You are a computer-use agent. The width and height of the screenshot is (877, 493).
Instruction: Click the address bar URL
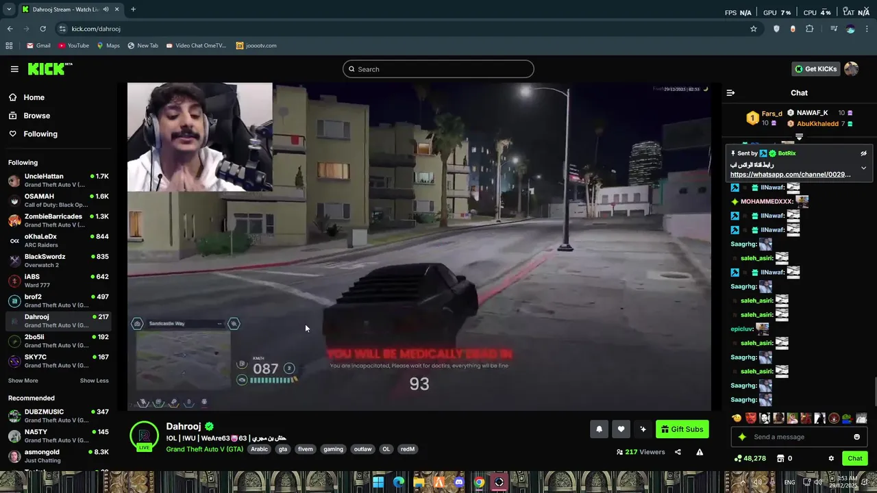(x=96, y=29)
